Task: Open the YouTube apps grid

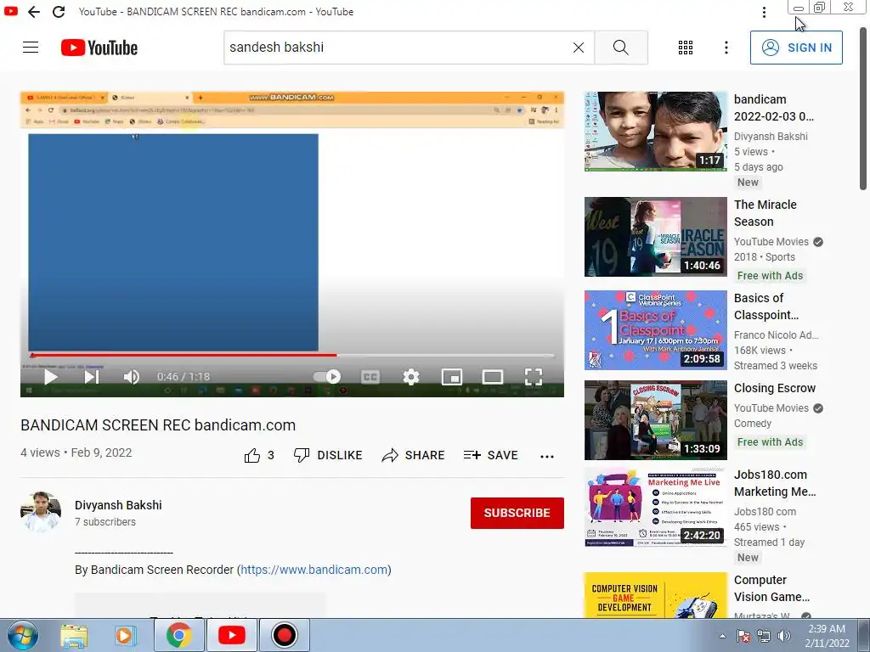Action: click(x=686, y=48)
